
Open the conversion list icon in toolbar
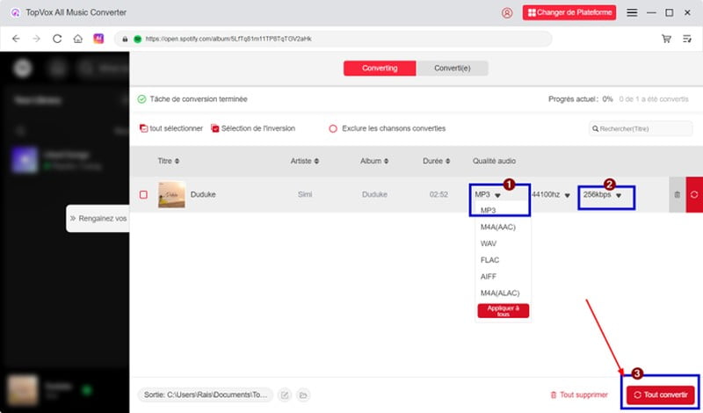(687, 39)
